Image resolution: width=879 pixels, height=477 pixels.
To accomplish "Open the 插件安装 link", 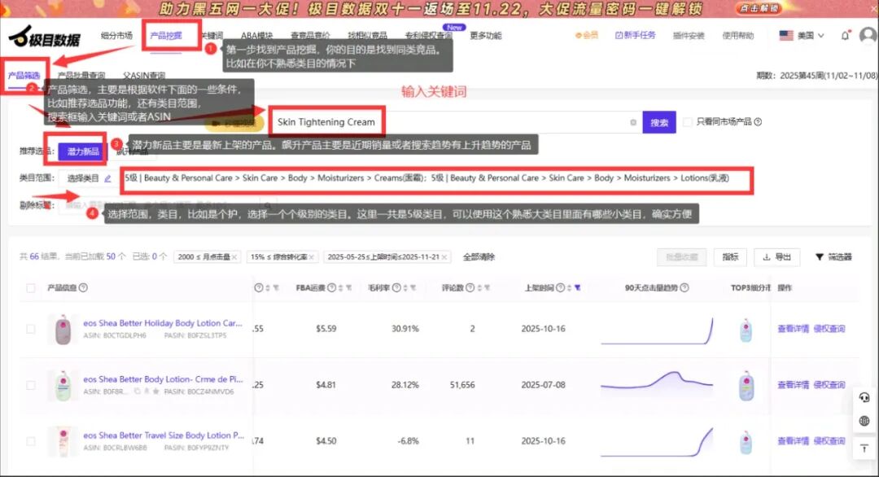I will (689, 35).
